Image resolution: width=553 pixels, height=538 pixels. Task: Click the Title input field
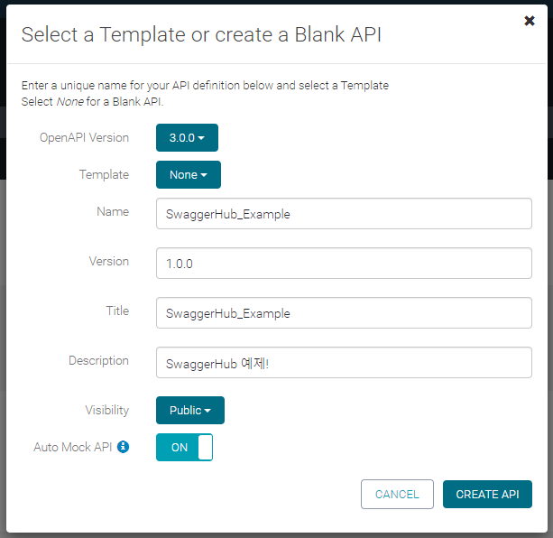tap(344, 313)
